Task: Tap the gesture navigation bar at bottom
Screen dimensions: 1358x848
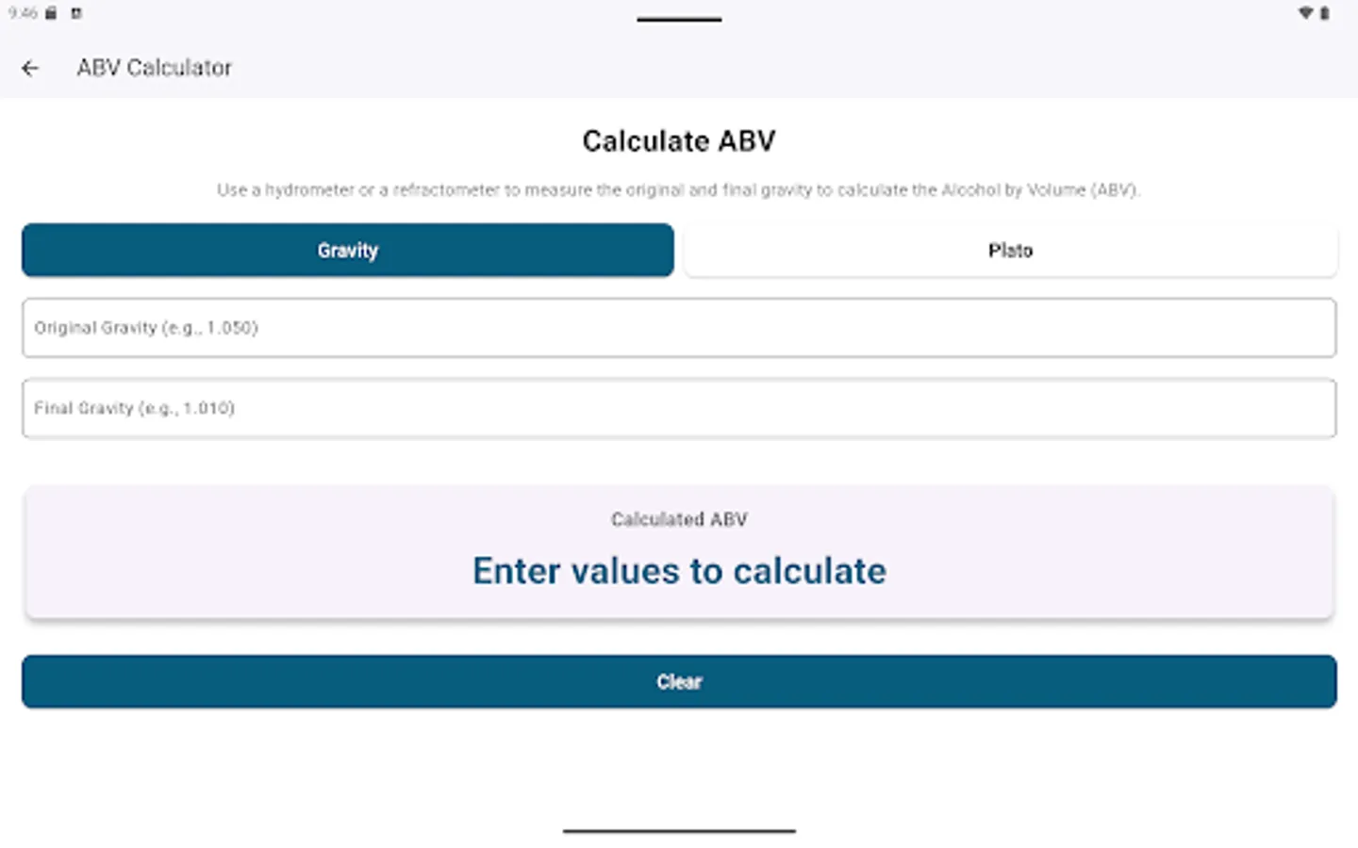Action: click(678, 831)
